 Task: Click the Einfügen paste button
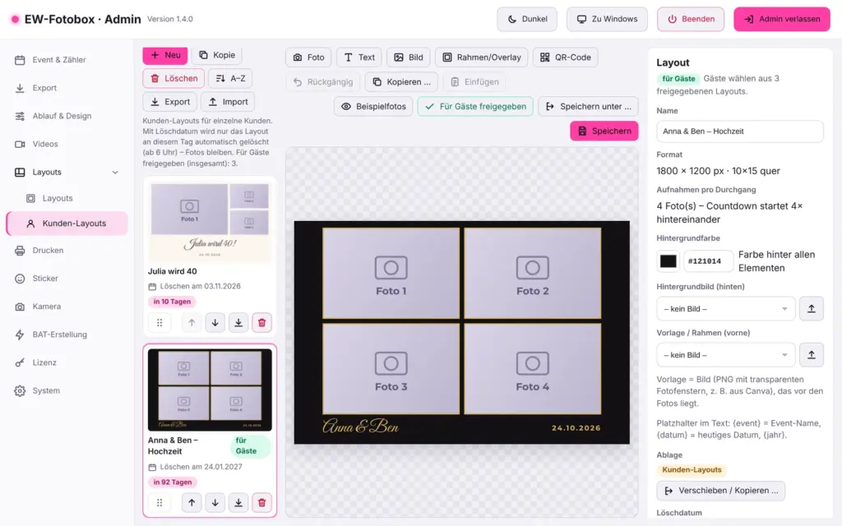click(x=474, y=82)
